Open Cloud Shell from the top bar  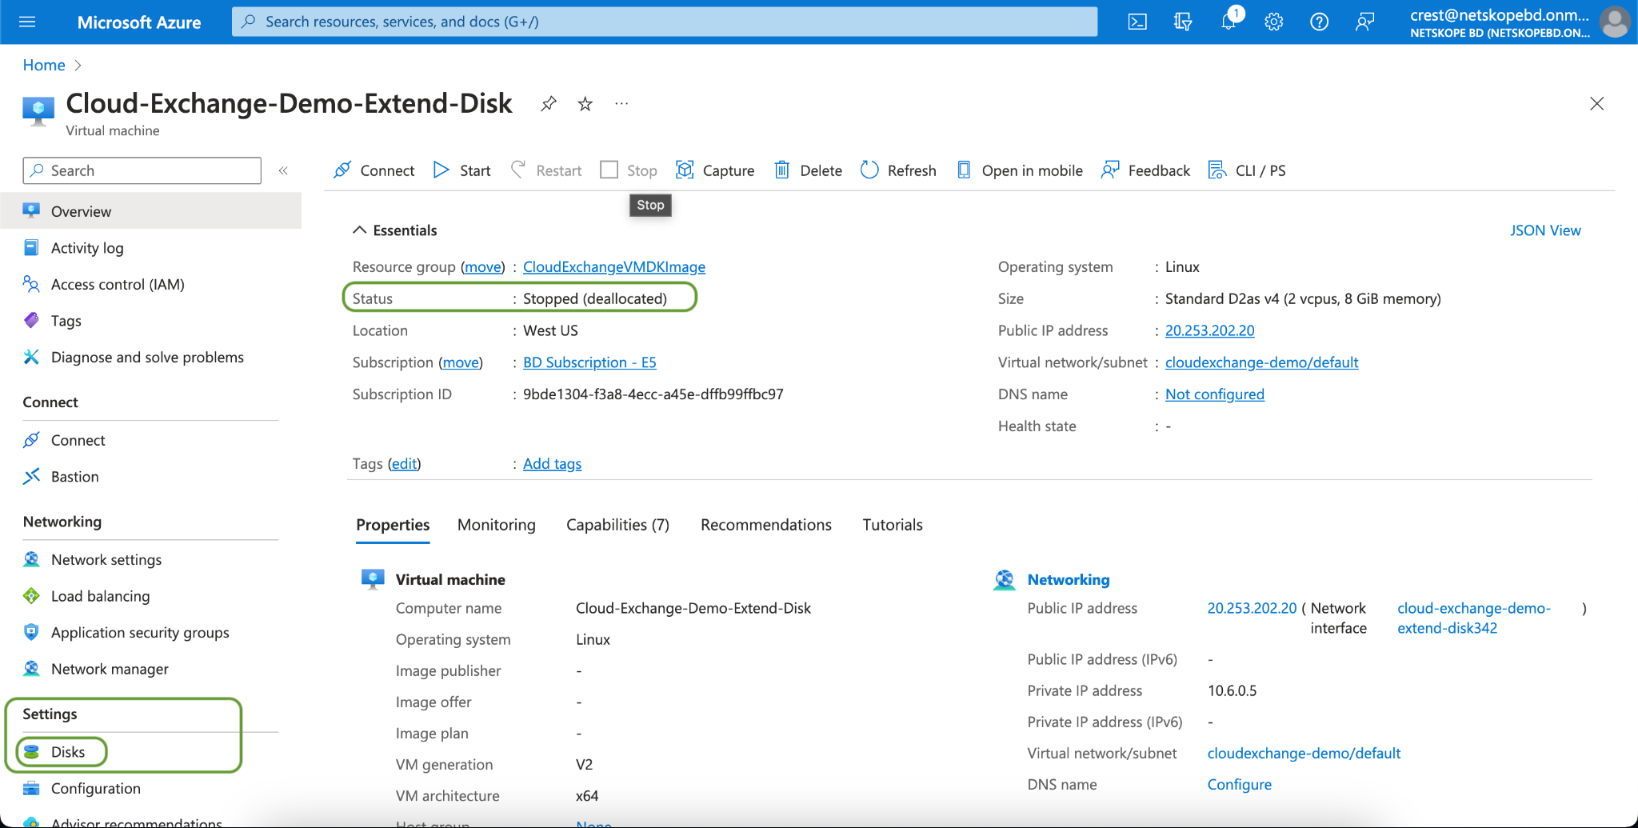point(1137,22)
